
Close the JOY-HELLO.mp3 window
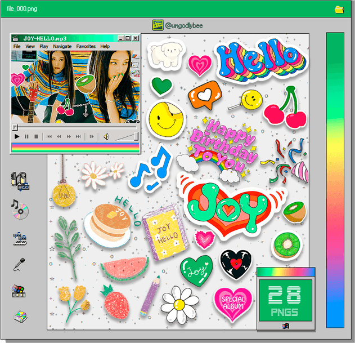click(136, 38)
